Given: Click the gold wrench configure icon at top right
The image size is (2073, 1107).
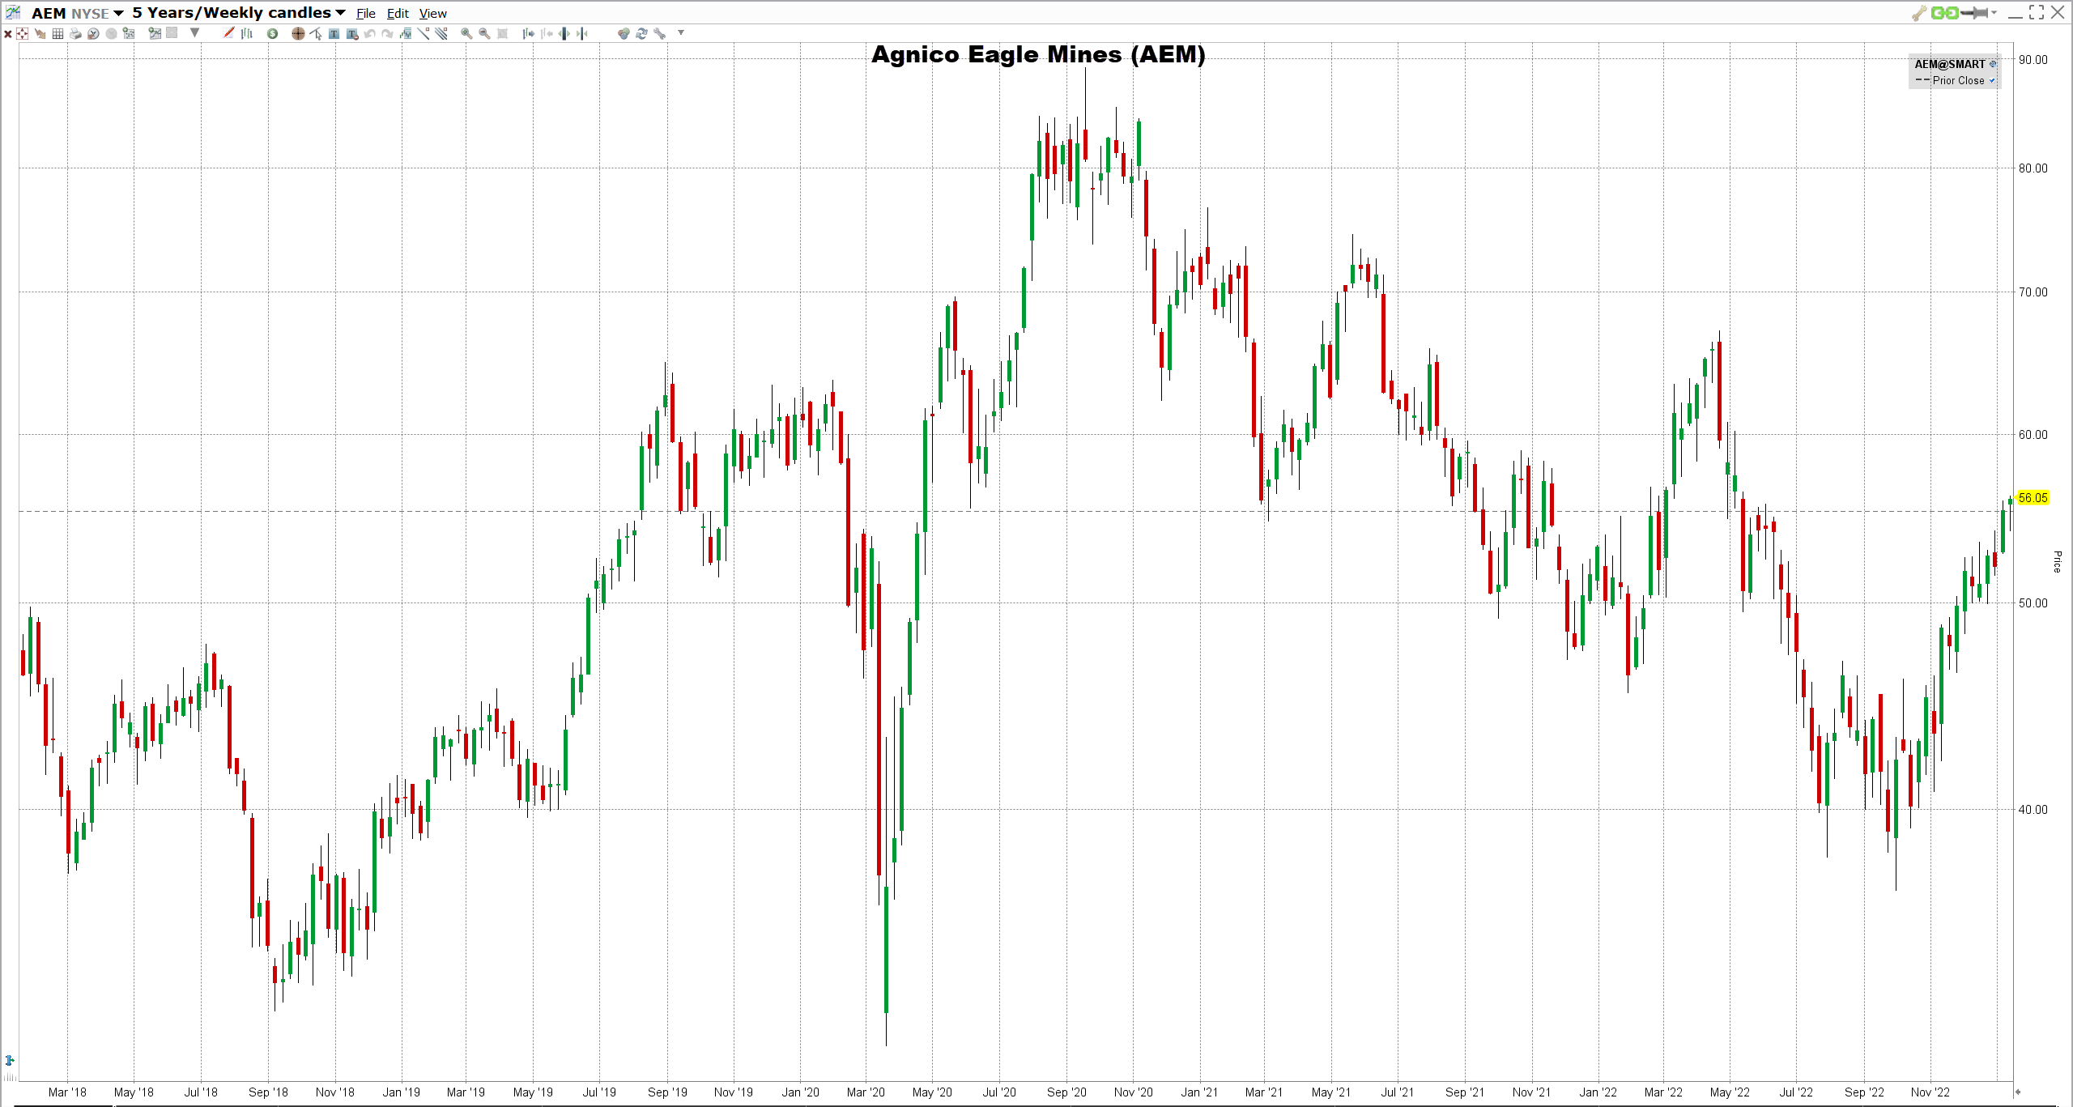Looking at the screenshot, I should (1919, 13).
